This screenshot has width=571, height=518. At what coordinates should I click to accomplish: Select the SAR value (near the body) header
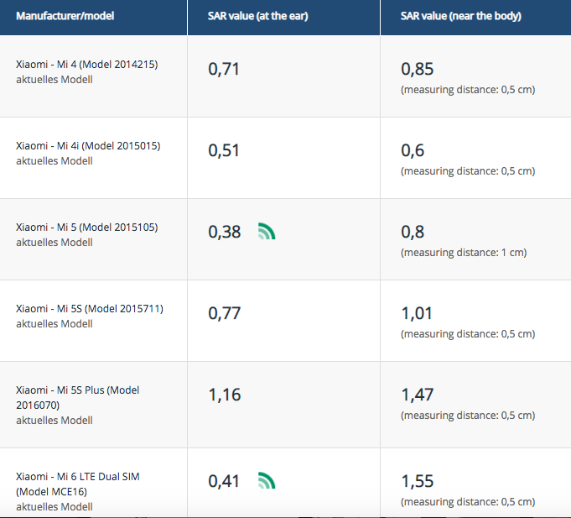461,16
